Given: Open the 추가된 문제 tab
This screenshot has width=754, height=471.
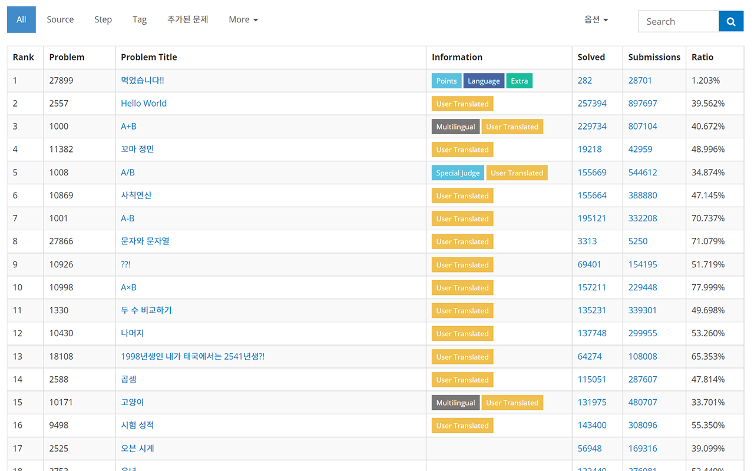Looking at the screenshot, I should point(188,19).
